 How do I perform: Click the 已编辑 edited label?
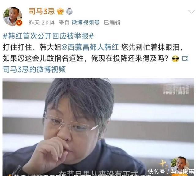click(112, 23)
